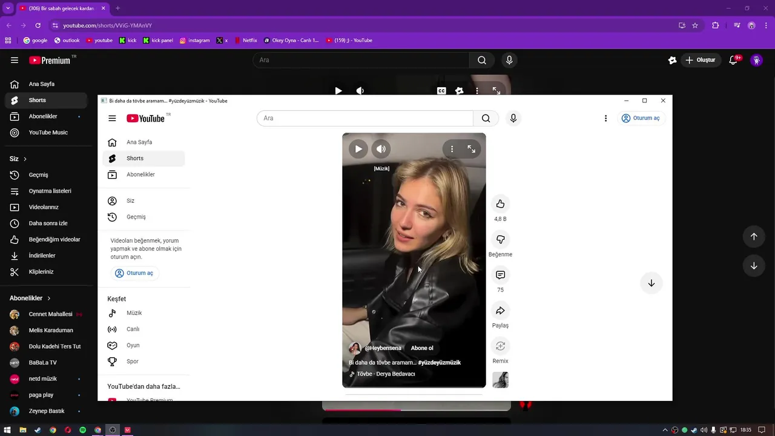Go to next Short with down arrow in front window
This screenshot has height=436, width=775.
click(651, 283)
